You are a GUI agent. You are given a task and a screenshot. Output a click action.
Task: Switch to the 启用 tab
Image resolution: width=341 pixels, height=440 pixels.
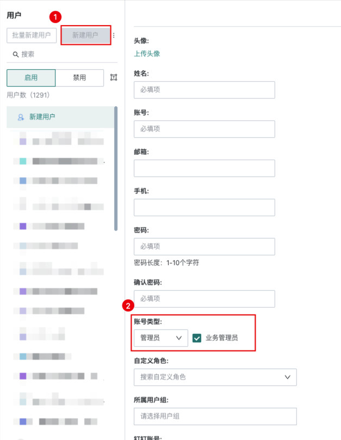(31, 78)
